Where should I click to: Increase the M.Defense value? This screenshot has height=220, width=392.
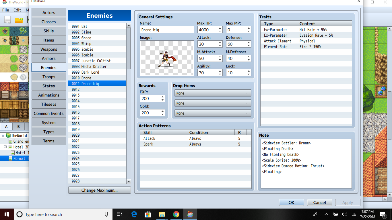tap(249, 57)
